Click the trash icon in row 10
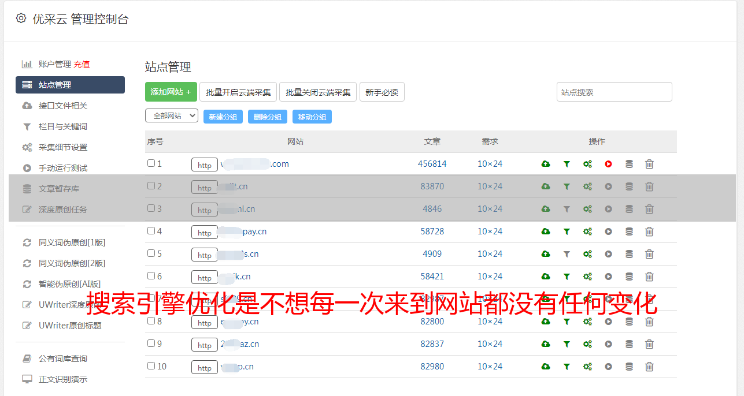Screen dimensions: 744x396 click(x=649, y=367)
